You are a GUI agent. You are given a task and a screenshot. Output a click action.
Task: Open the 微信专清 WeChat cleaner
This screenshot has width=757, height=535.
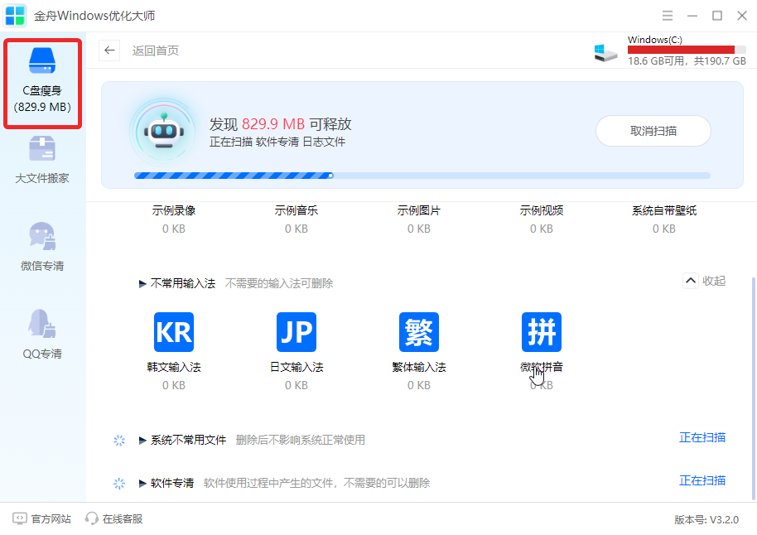(42, 247)
